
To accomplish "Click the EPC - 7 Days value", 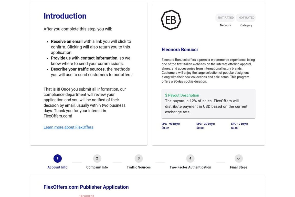I will tap(235, 128).
